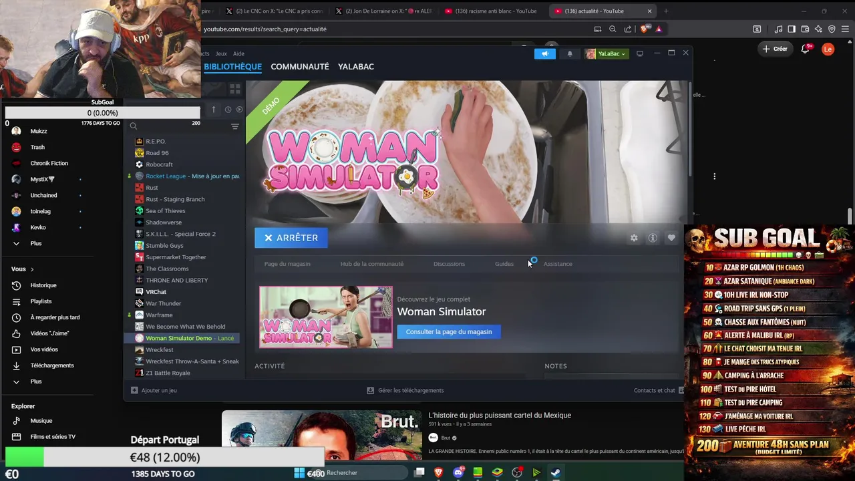
Task: Open Brave Shields lion icon
Action: pos(644,29)
